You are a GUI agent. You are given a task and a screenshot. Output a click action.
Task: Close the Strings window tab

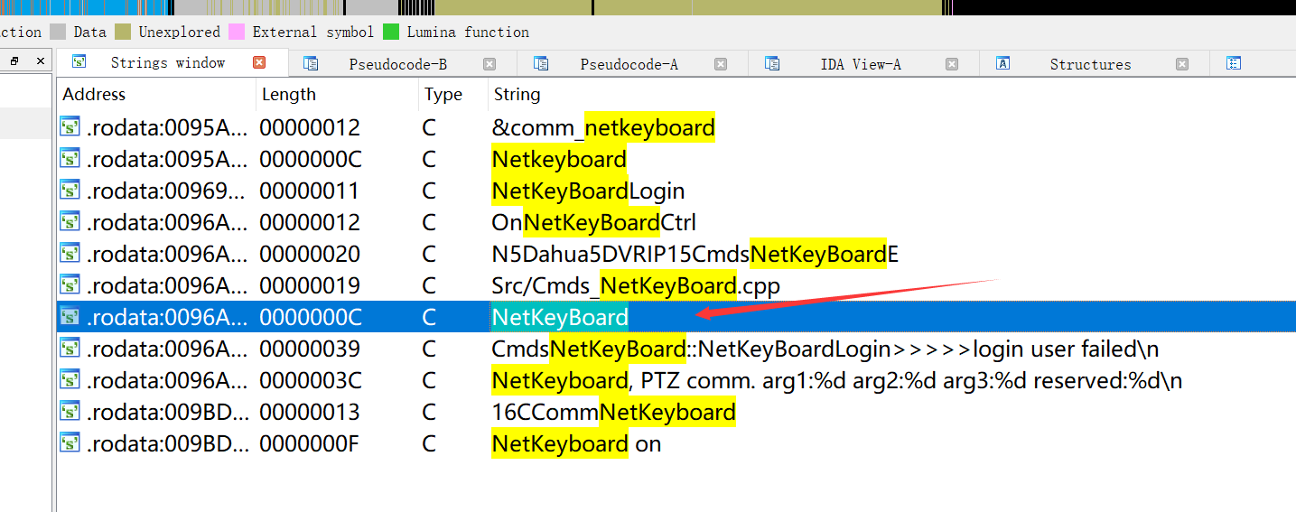coord(259,63)
